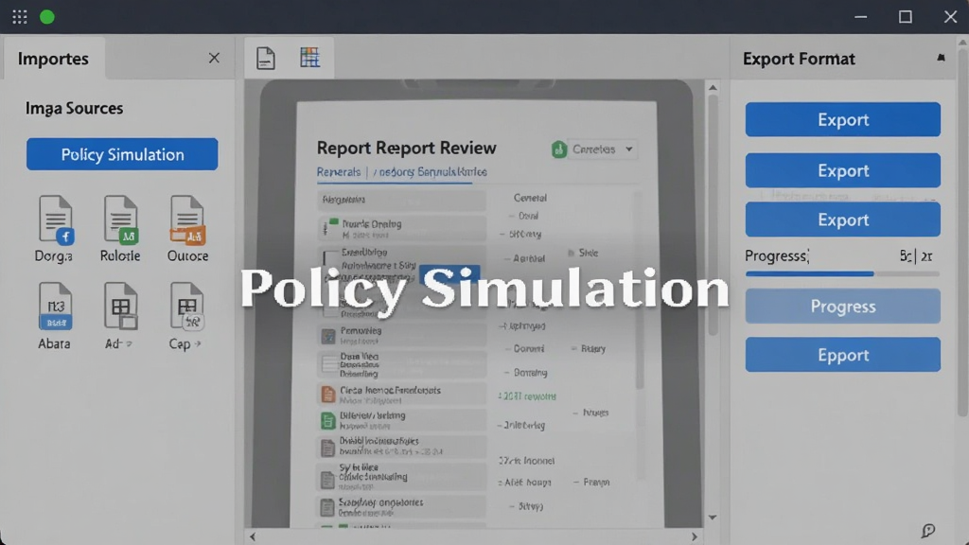Select the document view tab icon

pos(266,58)
